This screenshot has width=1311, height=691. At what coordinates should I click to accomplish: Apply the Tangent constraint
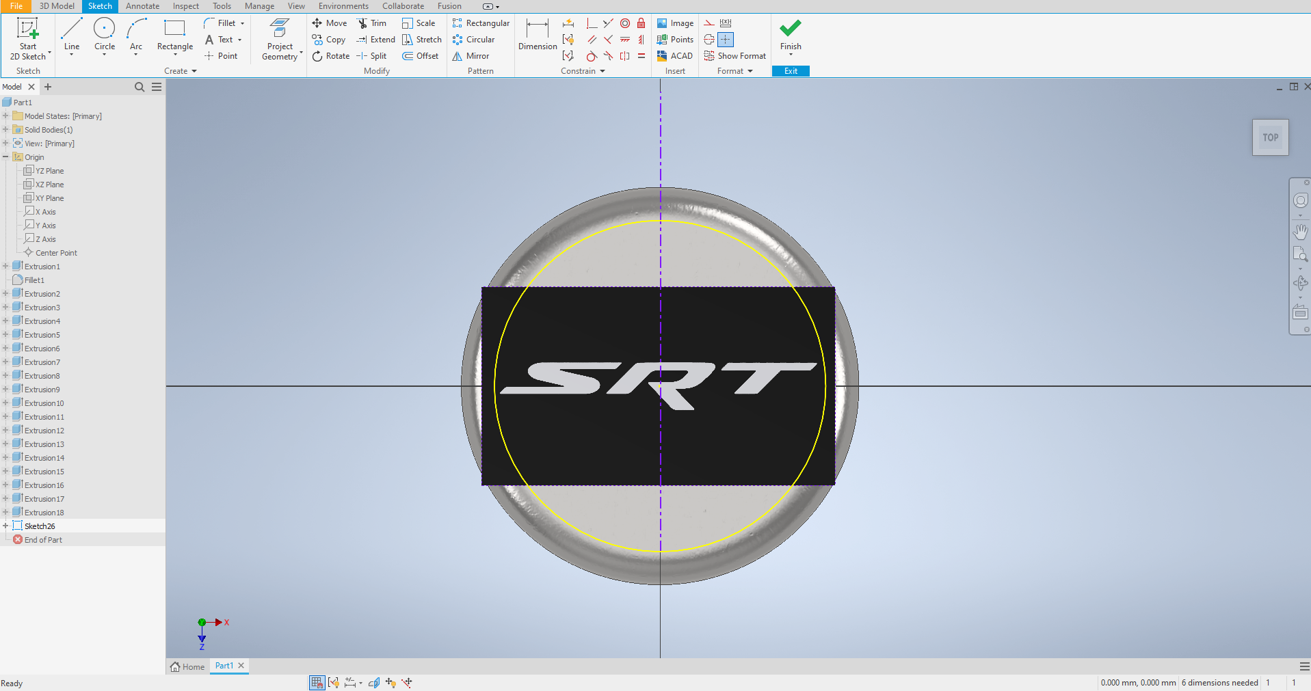[592, 56]
